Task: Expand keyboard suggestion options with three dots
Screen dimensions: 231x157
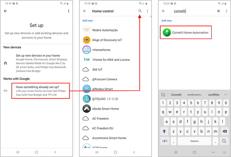Action: [225, 94]
